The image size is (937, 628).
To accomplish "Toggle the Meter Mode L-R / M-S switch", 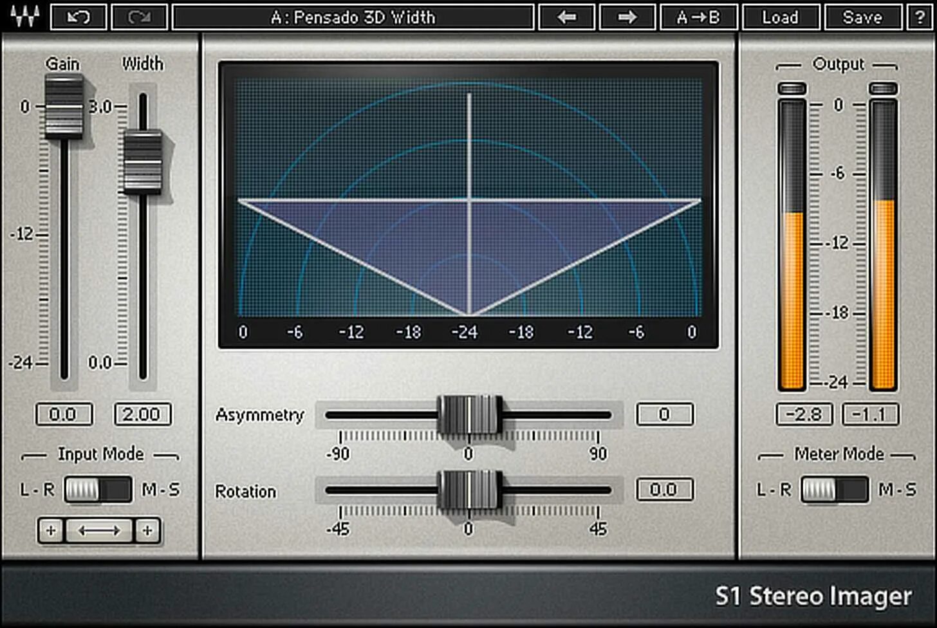I will point(835,490).
